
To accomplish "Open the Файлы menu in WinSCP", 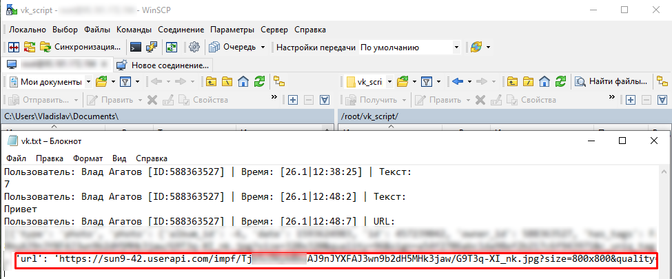I will (x=97, y=30).
